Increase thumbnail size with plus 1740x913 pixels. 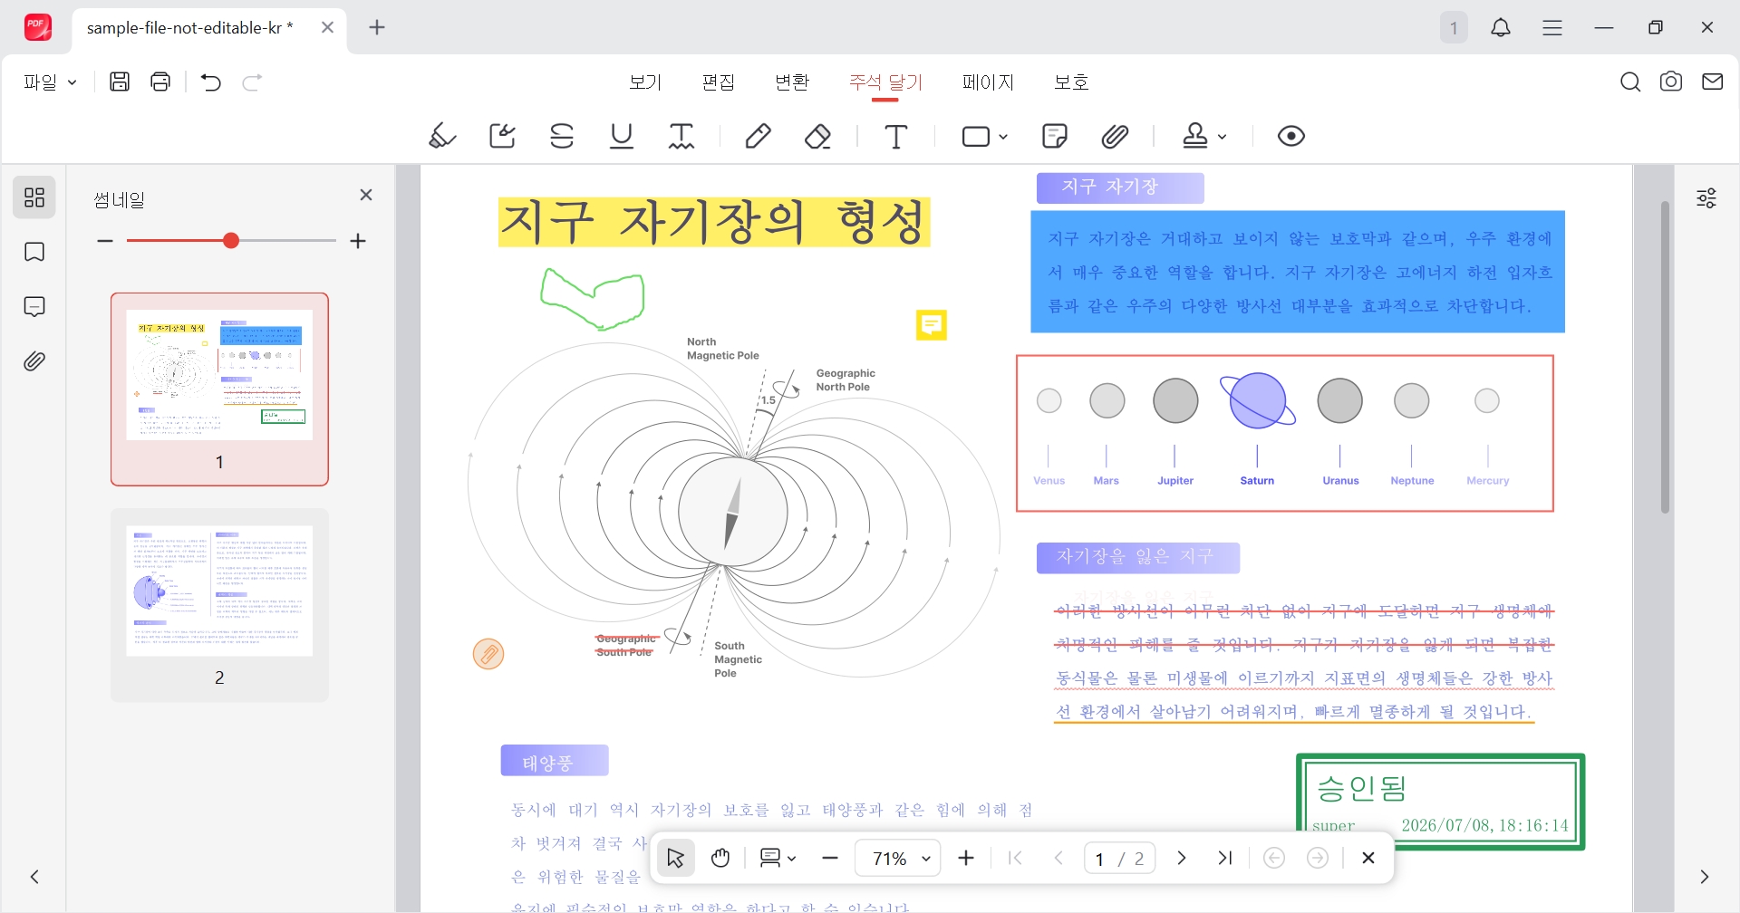pyautogui.click(x=358, y=241)
